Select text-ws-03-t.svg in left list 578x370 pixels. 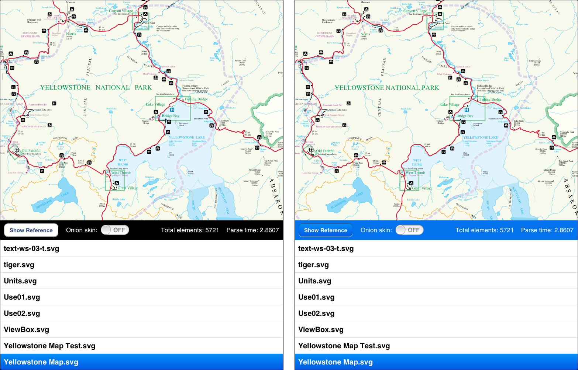(142, 248)
